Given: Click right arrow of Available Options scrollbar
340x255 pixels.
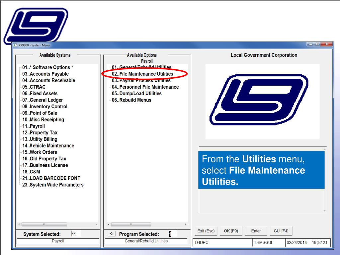Looking at the screenshot, I should pyautogui.click(x=186, y=224).
